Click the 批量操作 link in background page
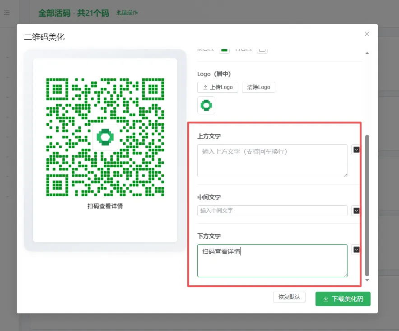The height and width of the screenshot is (331, 399). pos(127,13)
